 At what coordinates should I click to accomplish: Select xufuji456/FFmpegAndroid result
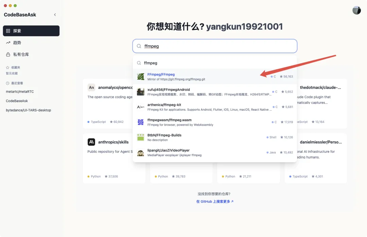[x=215, y=92]
